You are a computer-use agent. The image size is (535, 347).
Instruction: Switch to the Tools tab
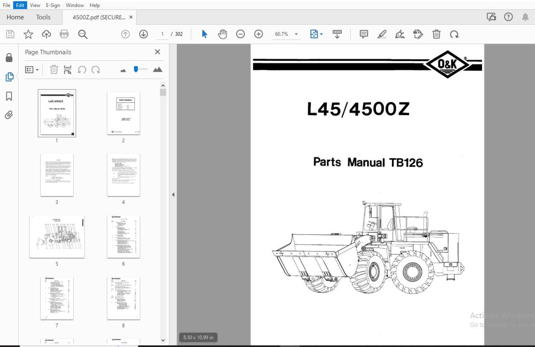[43, 17]
